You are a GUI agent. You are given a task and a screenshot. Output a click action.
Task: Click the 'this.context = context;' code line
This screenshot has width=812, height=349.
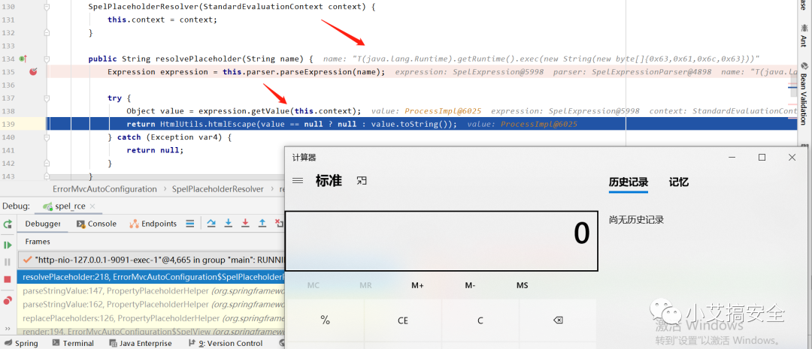[x=162, y=20]
